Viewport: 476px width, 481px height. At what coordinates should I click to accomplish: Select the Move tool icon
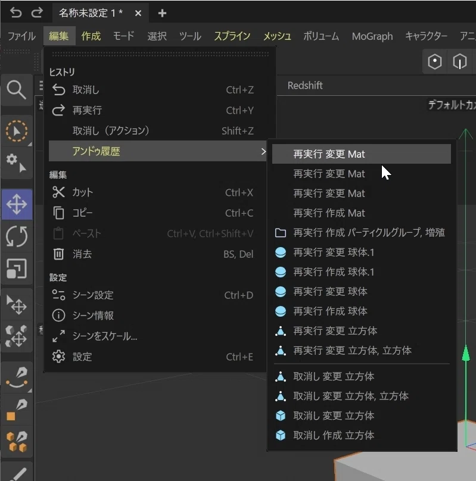pyautogui.click(x=17, y=204)
